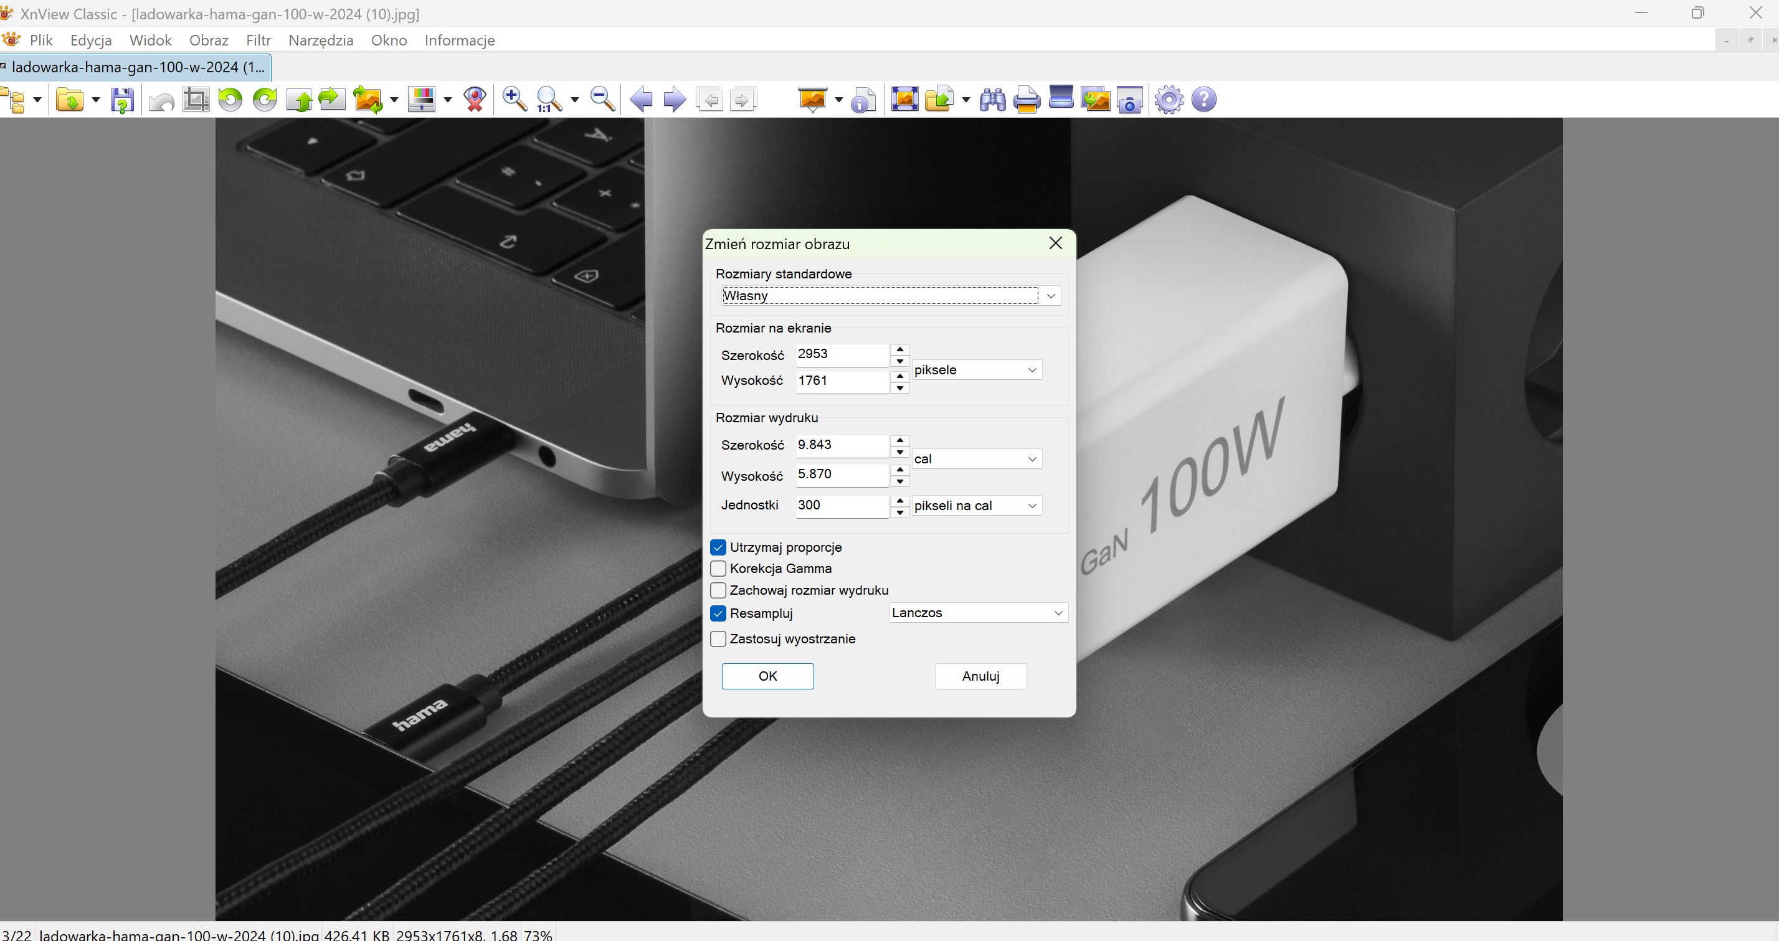The image size is (1779, 941).
Task: Capture screen camera icon
Action: click(1130, 100)
